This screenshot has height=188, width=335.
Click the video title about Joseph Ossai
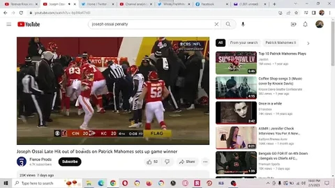click(x=97, y=151)
